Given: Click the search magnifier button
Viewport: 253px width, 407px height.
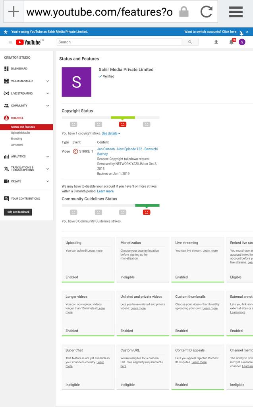Looking at the screenshot, I should click(x=190, y=42).
